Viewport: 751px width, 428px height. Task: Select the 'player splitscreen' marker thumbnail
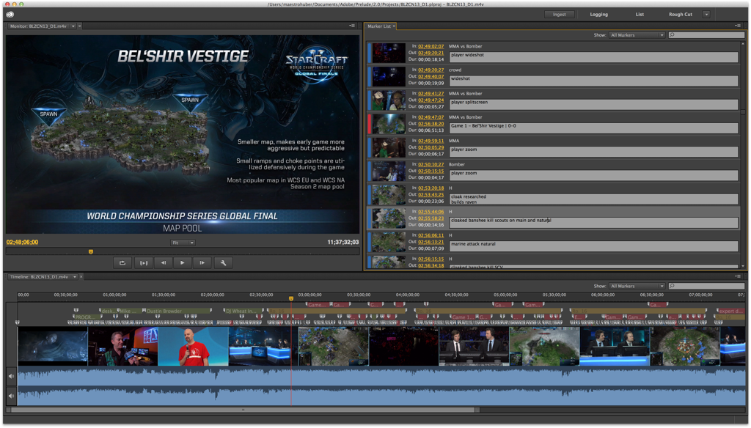(389, 100)
